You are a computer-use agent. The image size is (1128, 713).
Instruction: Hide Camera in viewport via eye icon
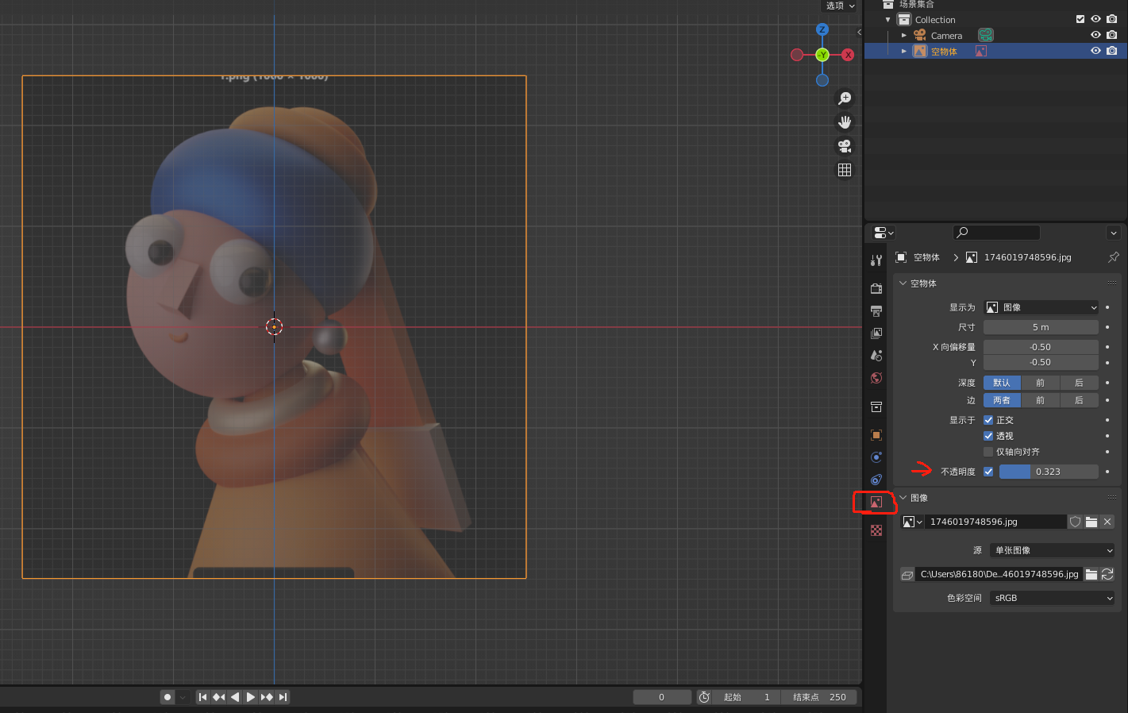tap(1095, 35)
